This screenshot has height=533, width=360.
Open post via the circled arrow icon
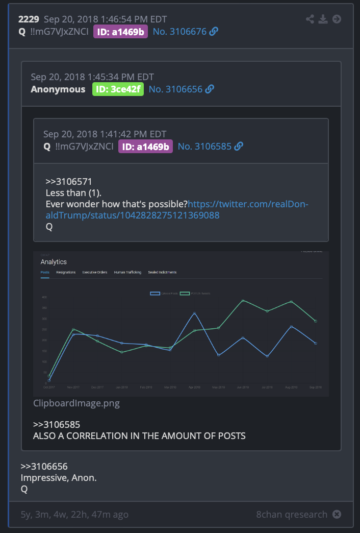(337, 19)
